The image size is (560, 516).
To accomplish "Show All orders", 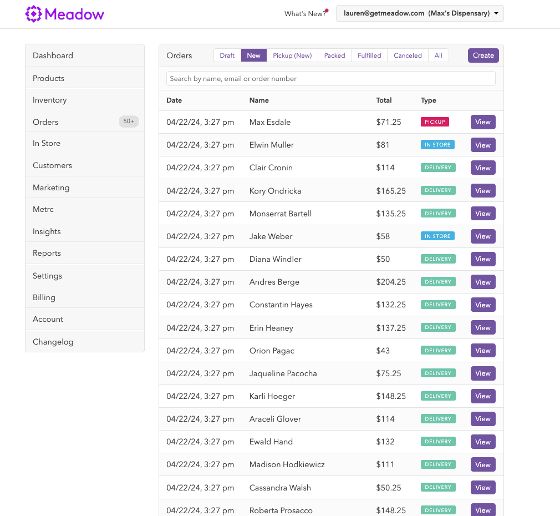I will pos(438,55).
